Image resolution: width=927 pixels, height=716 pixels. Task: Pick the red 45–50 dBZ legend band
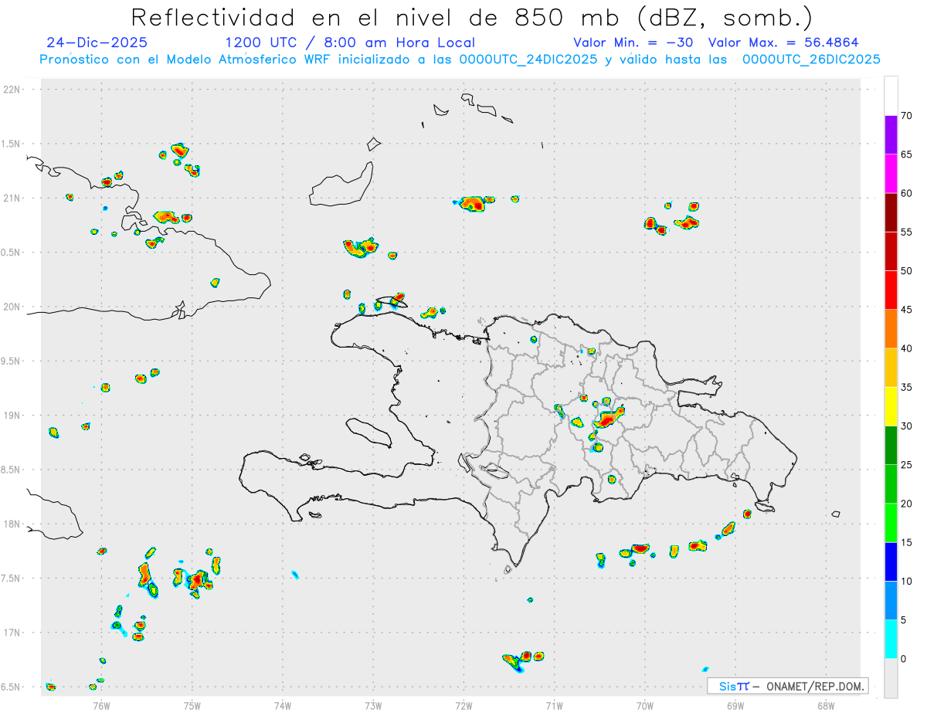(x=891, y=290)
